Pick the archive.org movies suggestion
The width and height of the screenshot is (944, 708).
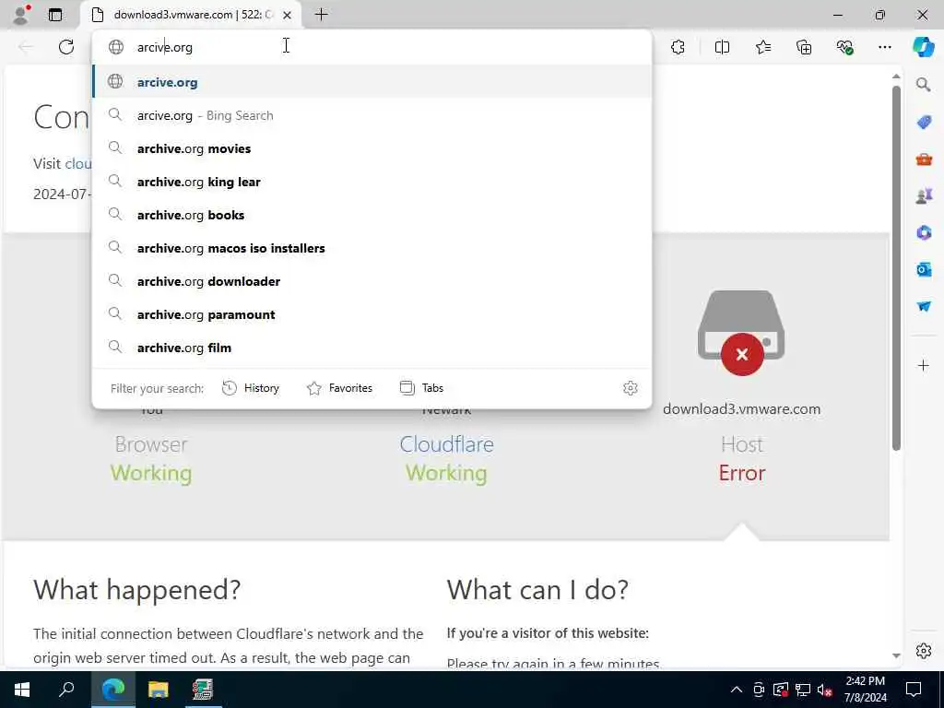click(x=372, y=148)
